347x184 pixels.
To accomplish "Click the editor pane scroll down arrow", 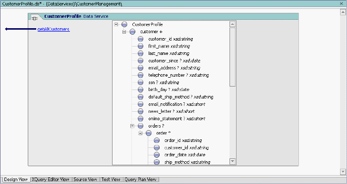I will click(343, 172).
